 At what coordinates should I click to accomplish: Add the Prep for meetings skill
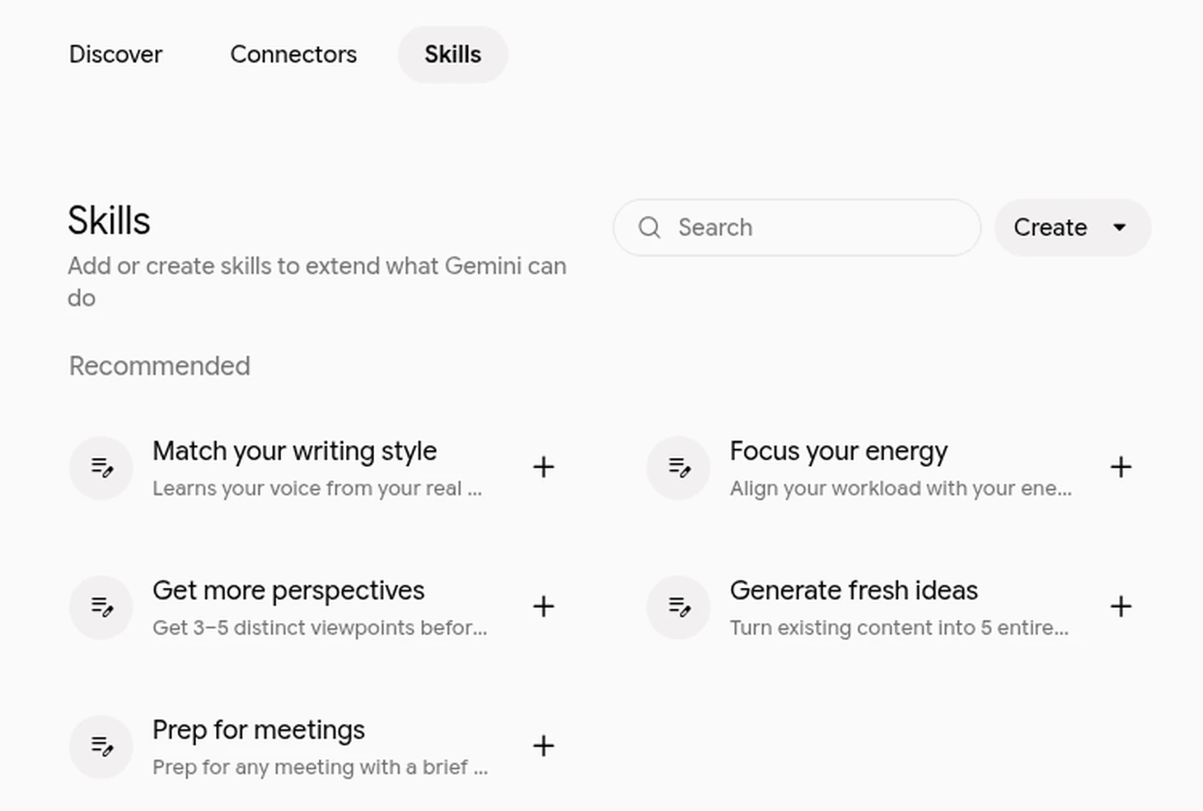click(x=543, y=746)
